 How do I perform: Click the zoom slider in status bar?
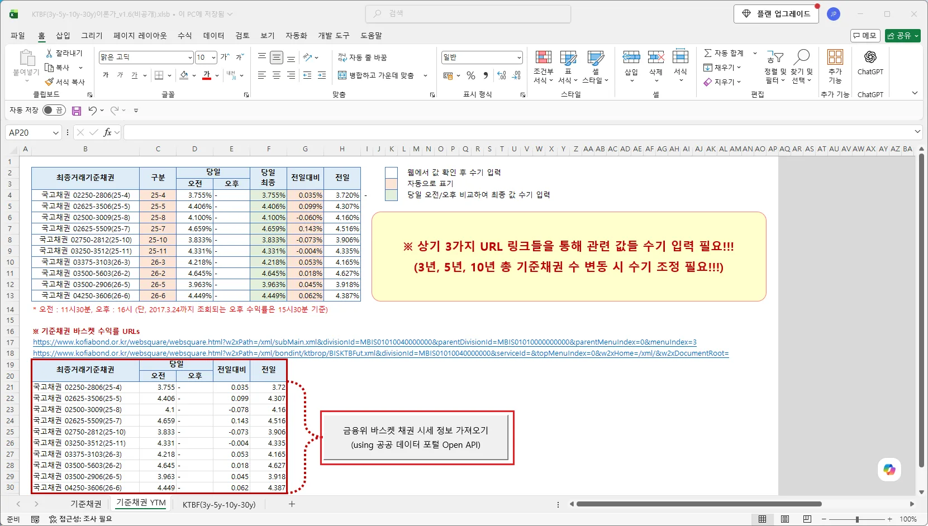857,519
